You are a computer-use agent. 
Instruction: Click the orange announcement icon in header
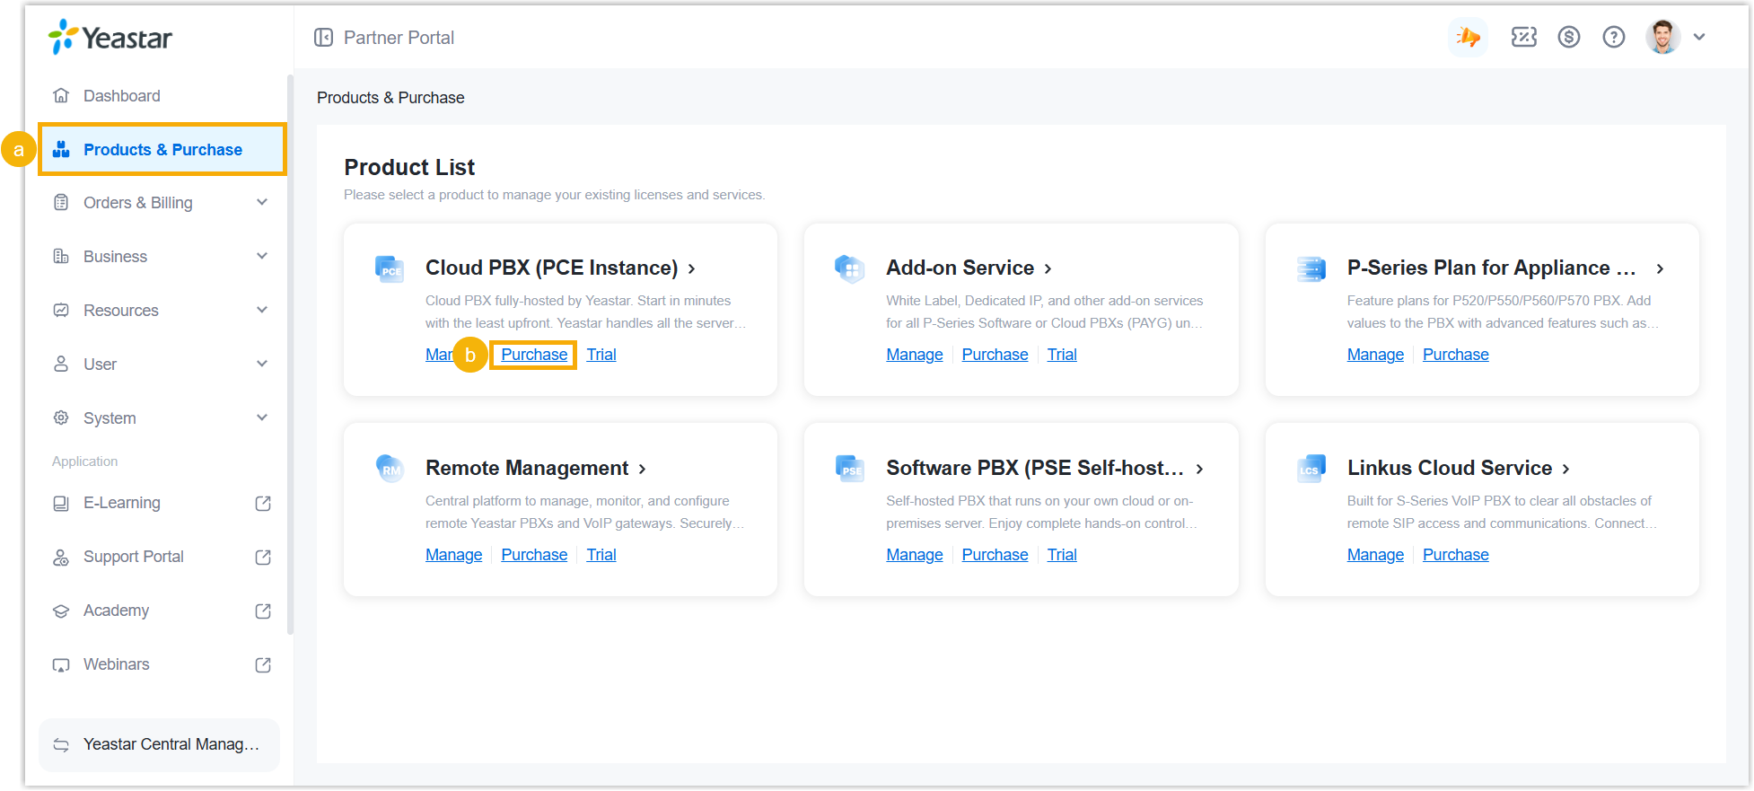[1469, 37]
